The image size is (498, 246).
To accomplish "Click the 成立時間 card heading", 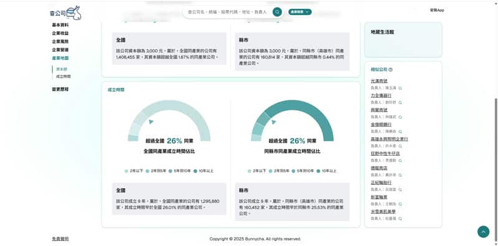I will [116, 90].
